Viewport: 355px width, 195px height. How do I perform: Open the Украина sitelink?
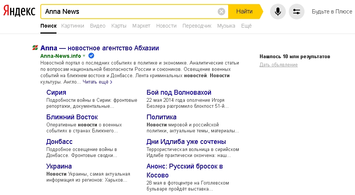59,166
